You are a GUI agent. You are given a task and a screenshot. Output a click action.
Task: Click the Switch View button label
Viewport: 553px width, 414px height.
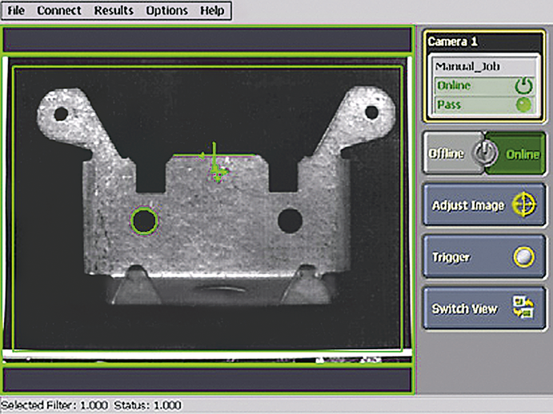click(x=464, y=309)
